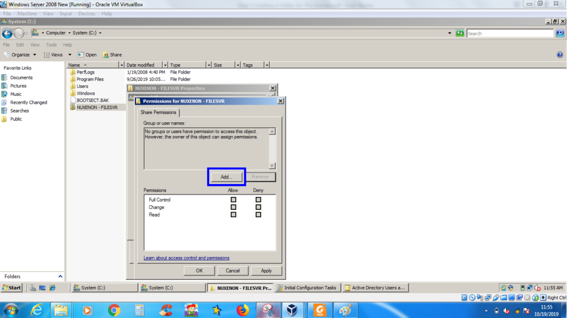
Task: Select the NUXENON - FILESVR folder
Action: click(97, 107)
